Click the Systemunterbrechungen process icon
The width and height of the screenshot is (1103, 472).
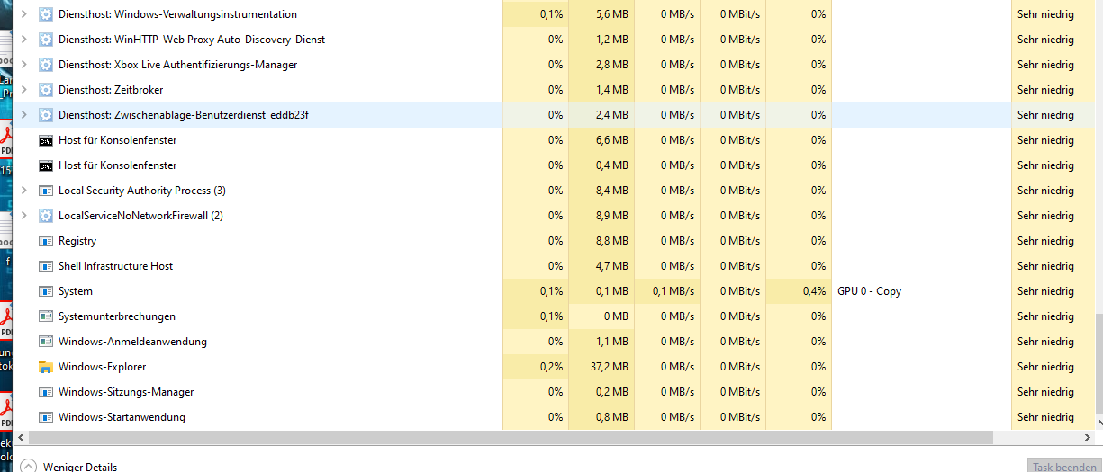pyautogui.click(x=46, y=316)
